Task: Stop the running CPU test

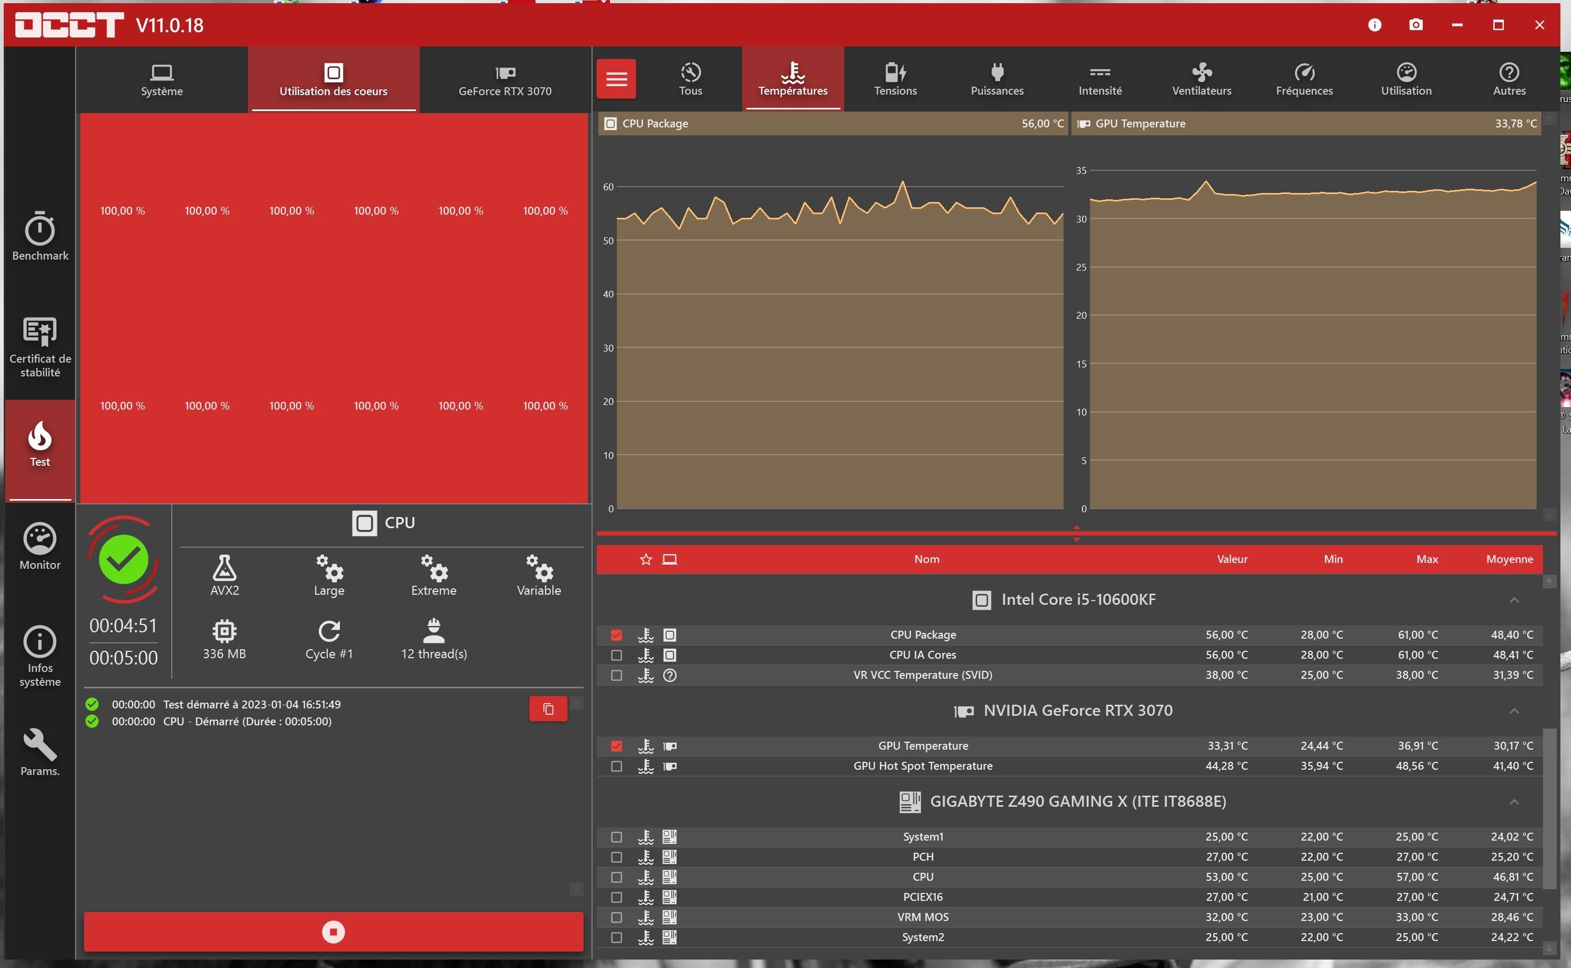Action: click(334, 932)
